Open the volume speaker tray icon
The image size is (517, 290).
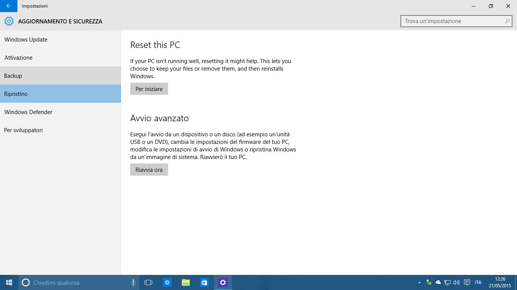[x=456, y=282]
